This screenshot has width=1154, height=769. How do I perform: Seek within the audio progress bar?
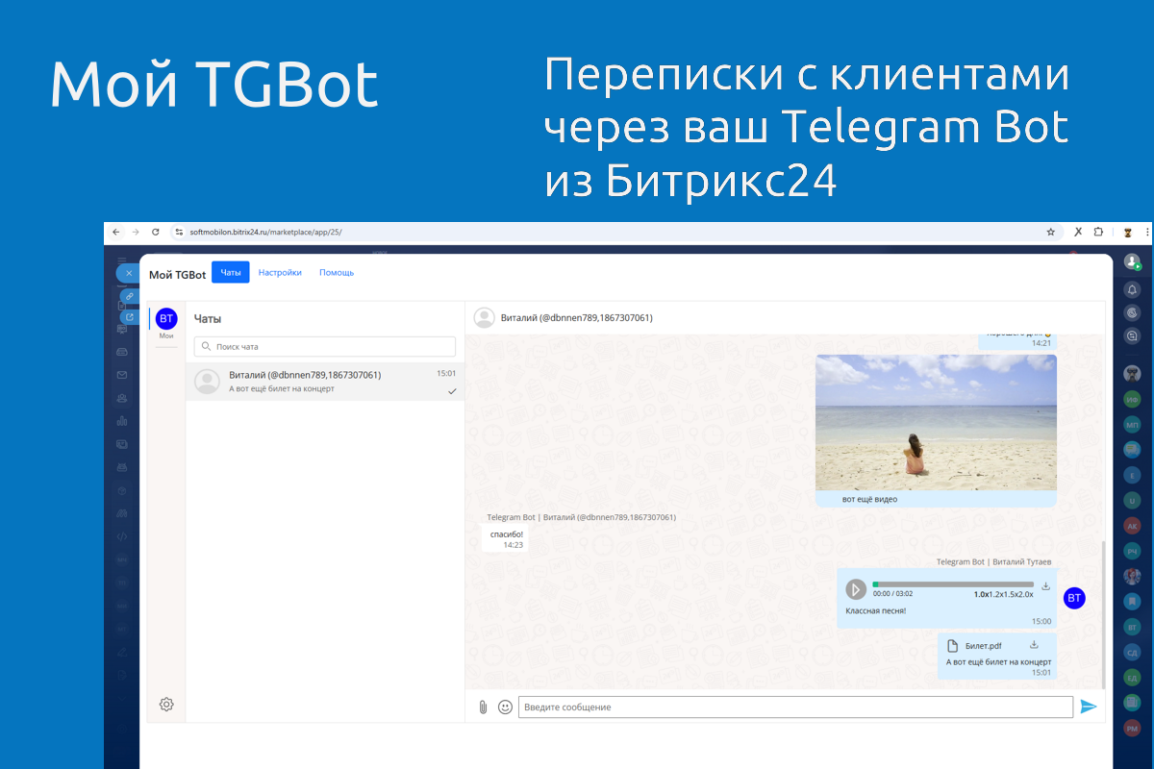click(x=953, y=584)
